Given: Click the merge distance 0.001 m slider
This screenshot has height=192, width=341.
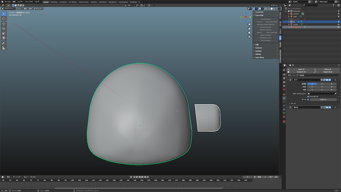Looking at the screenshot, I should pos(323,99).
